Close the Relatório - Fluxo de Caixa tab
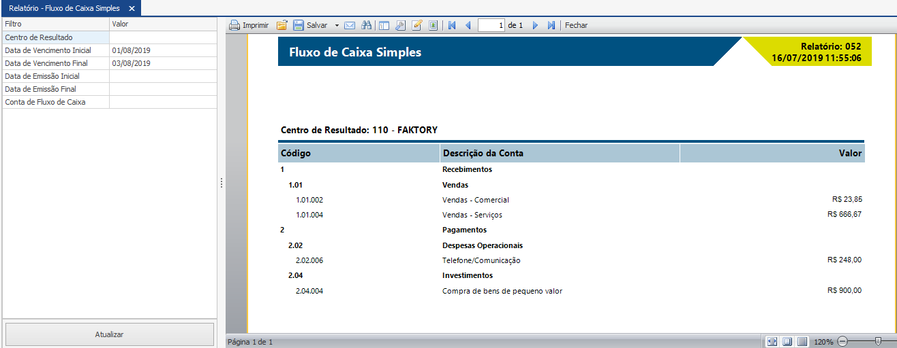The image size is (897, 348). 132,8
